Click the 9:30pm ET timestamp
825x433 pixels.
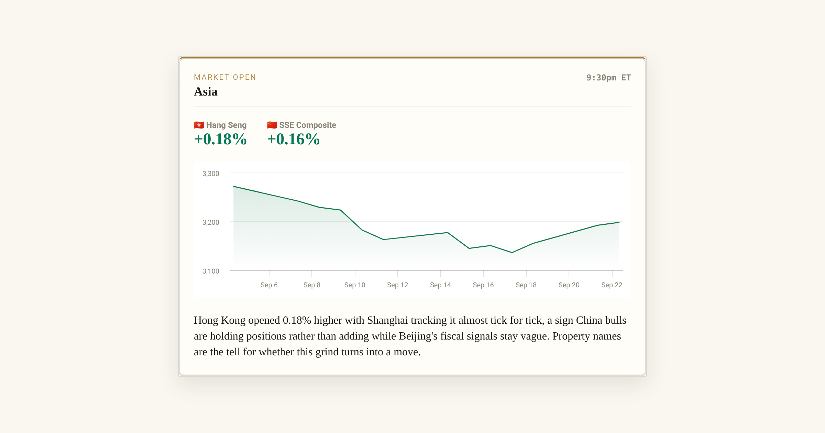[608, 78]
